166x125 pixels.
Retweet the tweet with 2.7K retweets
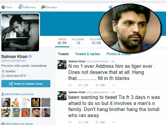click(x=80, y=85)
